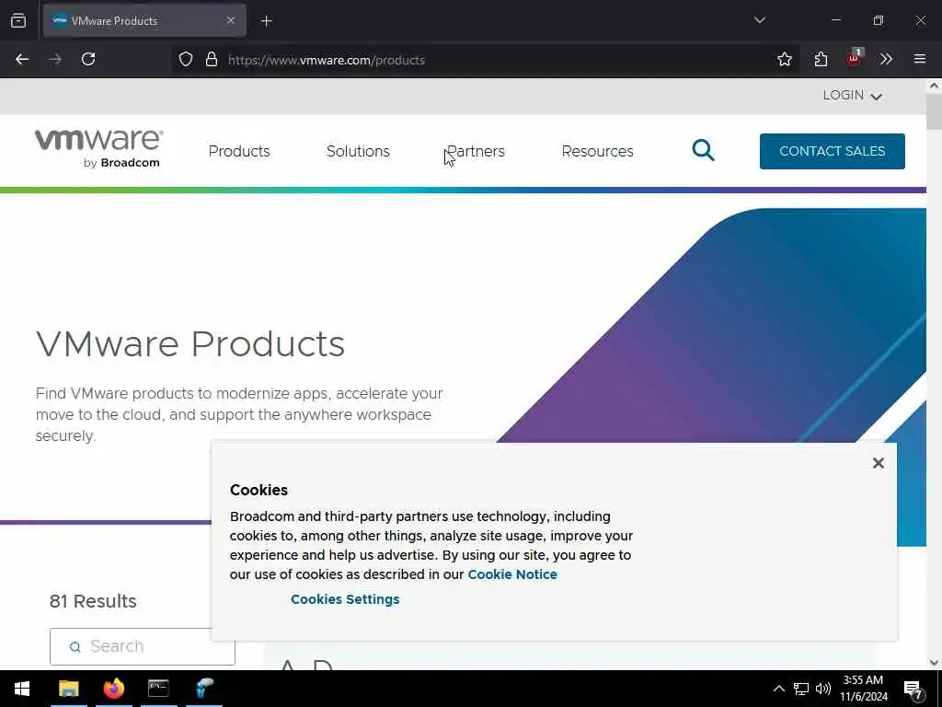Open the Cookie Notice link
Image resolution: width=942 pixels, height=707 pixels.
(x=512, y=574)
